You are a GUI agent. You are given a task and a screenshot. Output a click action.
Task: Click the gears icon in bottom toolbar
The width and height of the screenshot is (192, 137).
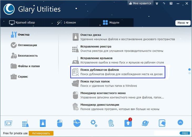tap(94, 123)
